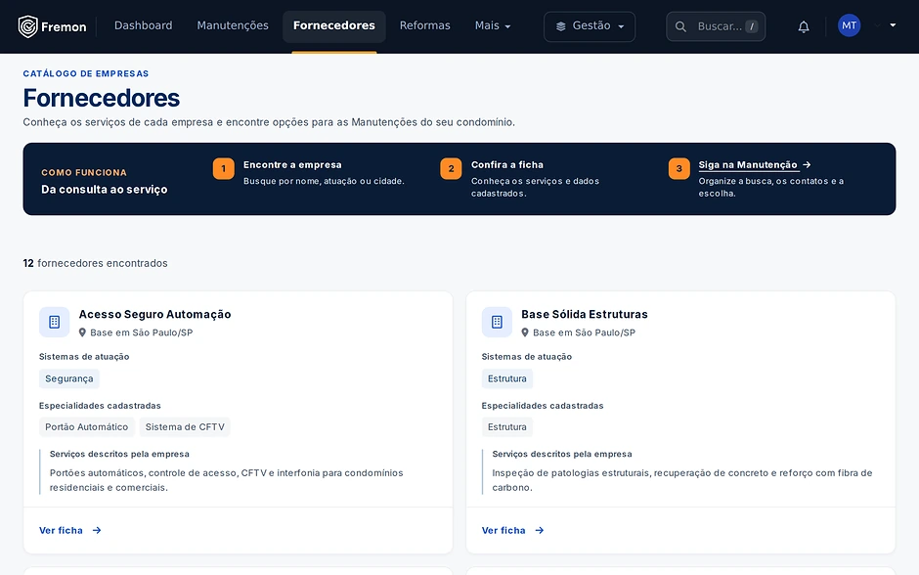Click the Portão Automático specialty tag
919x575 pixels.
[87, 426]
